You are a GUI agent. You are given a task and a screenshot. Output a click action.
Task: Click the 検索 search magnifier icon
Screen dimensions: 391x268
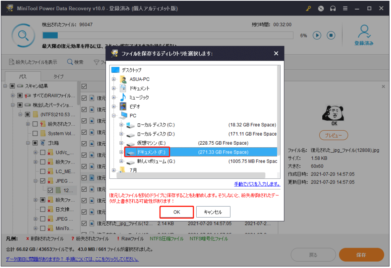pos(70,62)
